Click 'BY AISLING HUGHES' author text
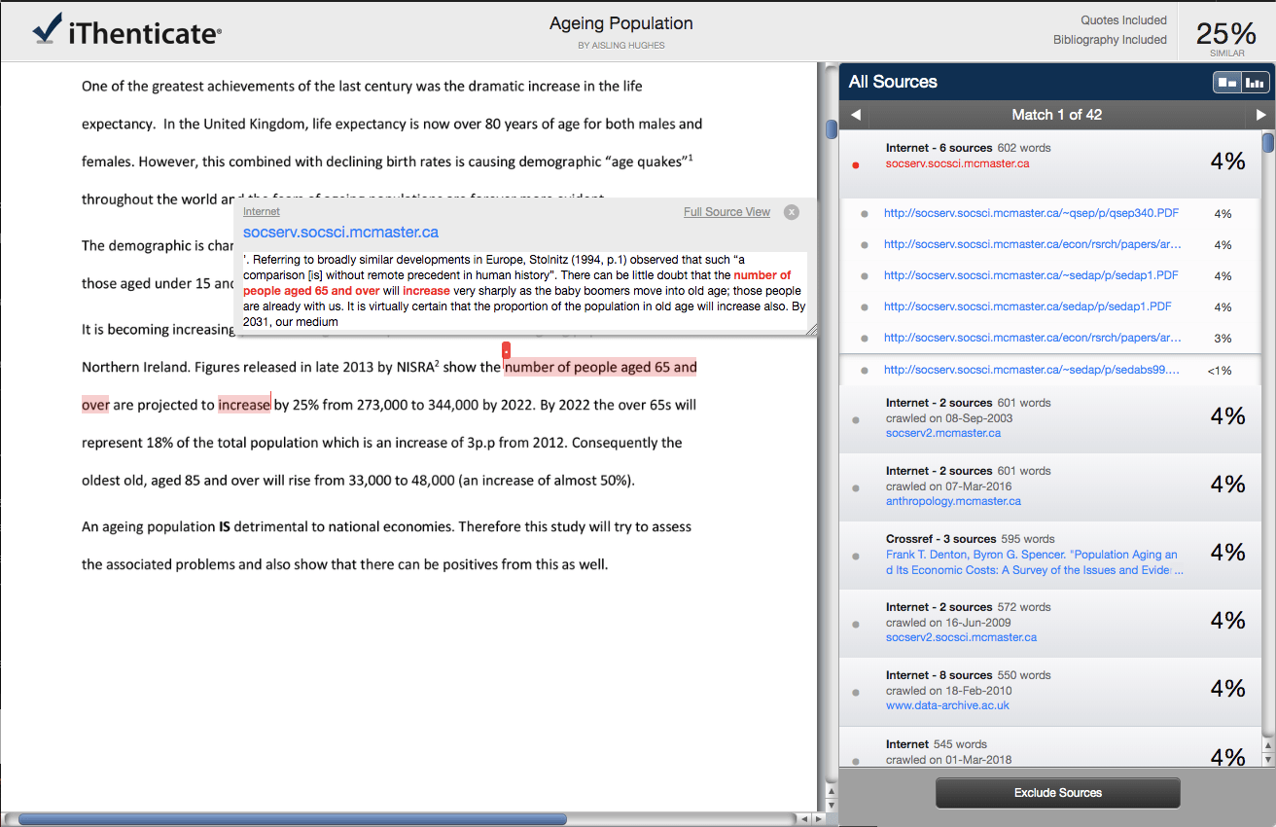Screen dimensions: 1276x827 (x=621, y=46)
